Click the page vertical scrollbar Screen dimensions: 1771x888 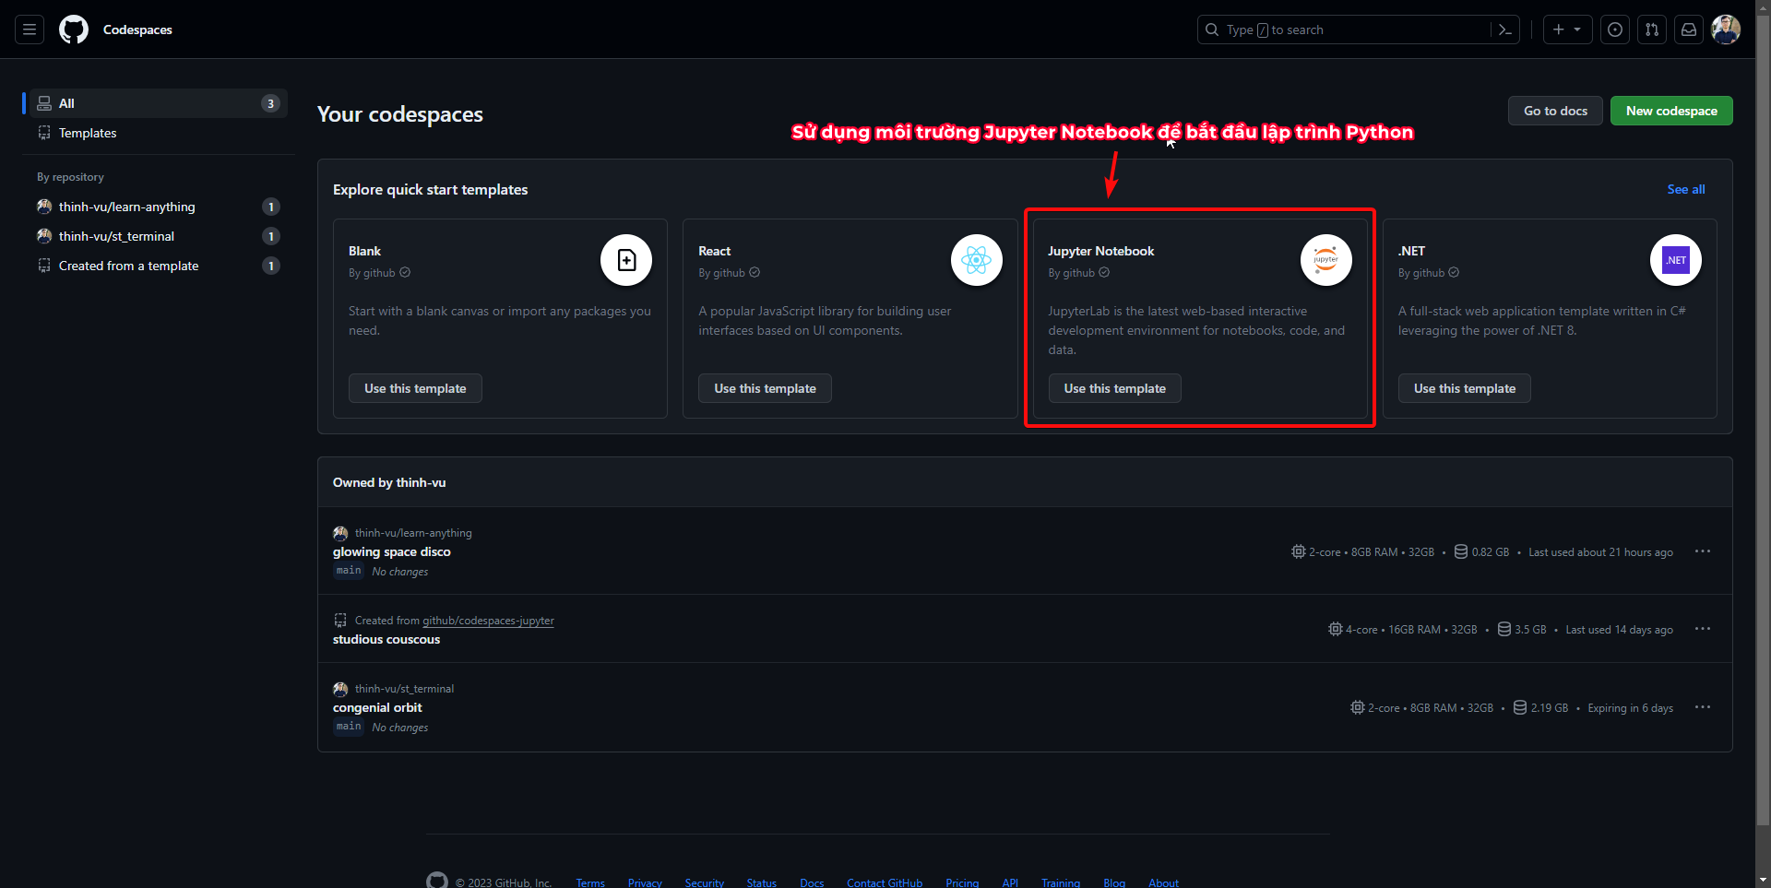click(1763, 415)
